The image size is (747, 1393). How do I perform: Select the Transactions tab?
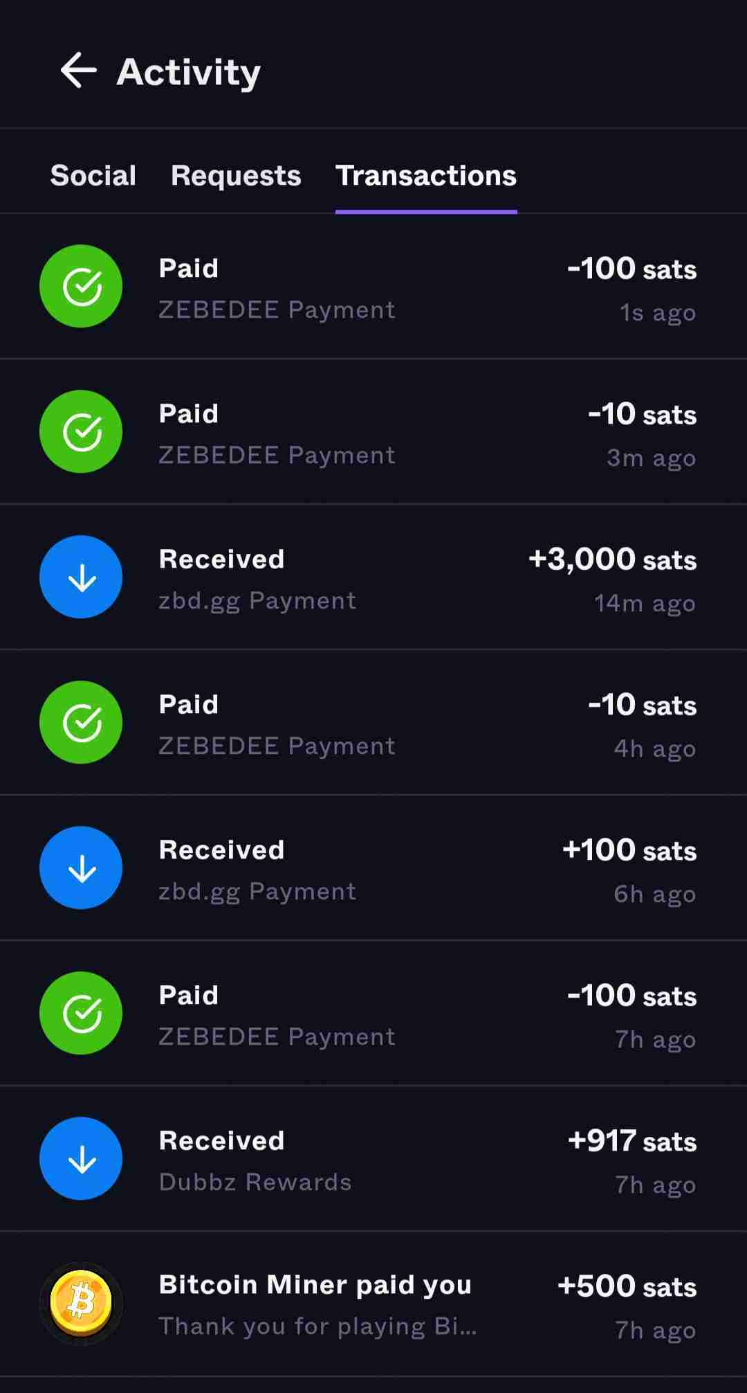tap(426, 176)
